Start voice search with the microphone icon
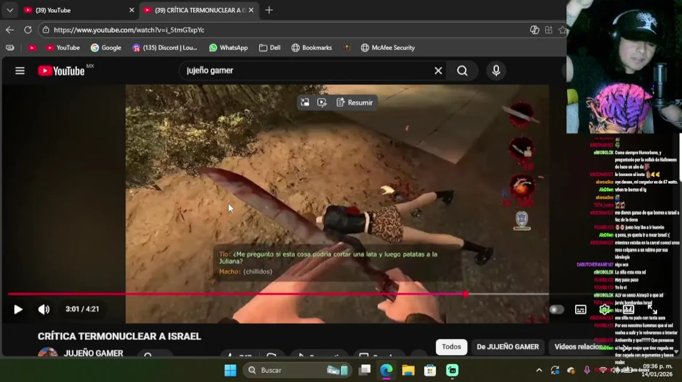 pos(496,71)
